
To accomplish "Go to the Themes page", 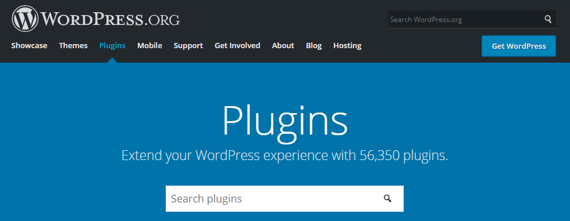I will coord(73,46).
